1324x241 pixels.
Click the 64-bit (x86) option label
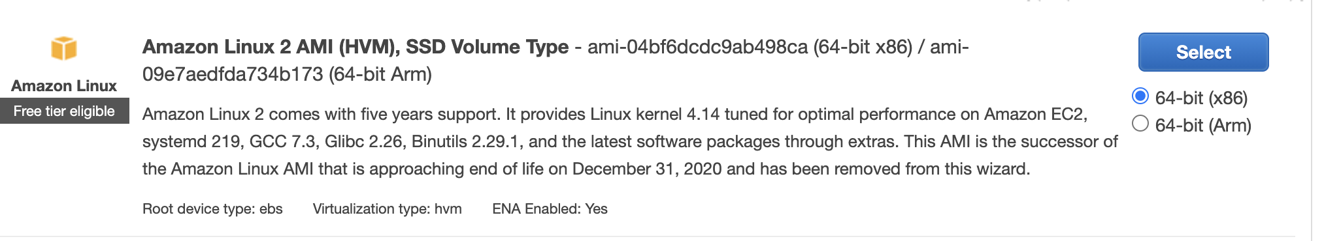coord(1201,98)
